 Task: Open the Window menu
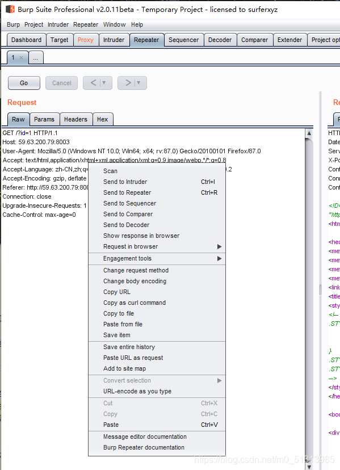pyautogui.click(x=114, y=24)
